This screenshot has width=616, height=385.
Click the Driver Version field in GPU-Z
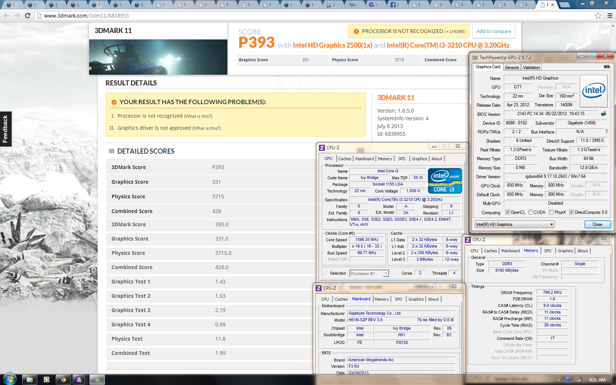pos(555,177)
